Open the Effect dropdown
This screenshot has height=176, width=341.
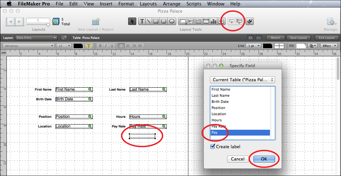pyautogui.click(x=328, y=46)
